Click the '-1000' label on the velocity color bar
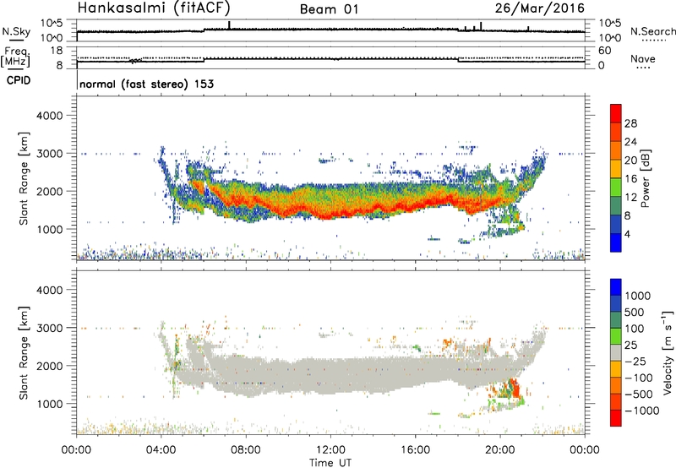This screenshot has width=676, height=468. (641, 411)
